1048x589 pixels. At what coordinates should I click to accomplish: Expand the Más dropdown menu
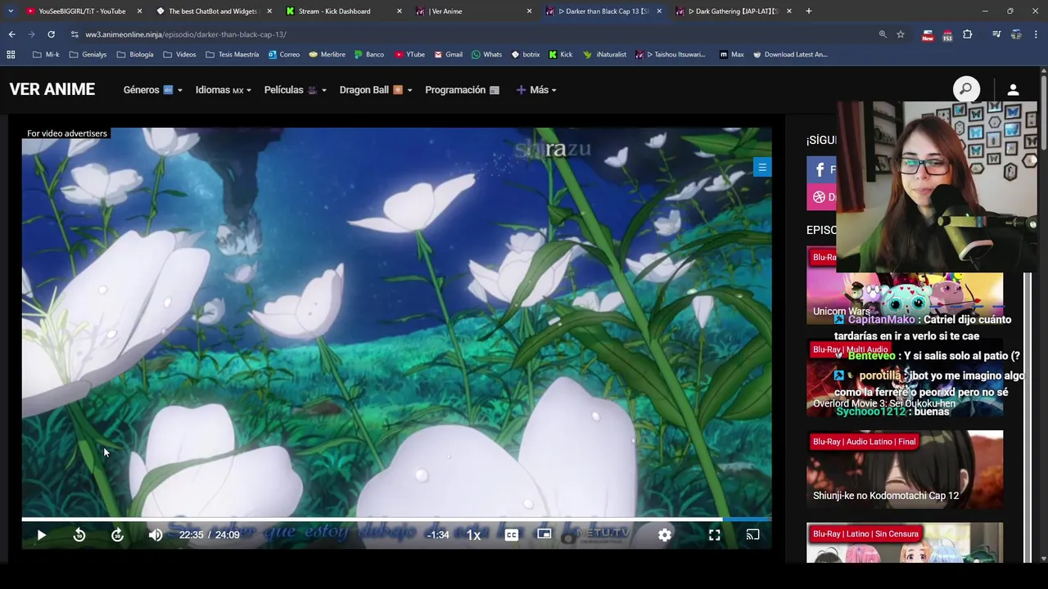point(536,90)
